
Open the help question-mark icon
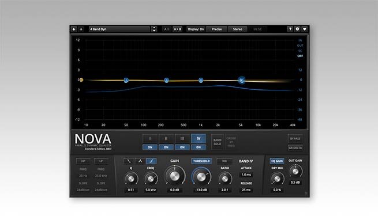(290, 29)
